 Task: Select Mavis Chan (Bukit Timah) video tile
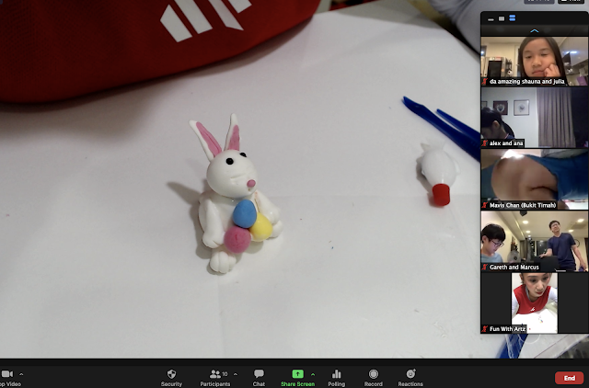[535, 179]
